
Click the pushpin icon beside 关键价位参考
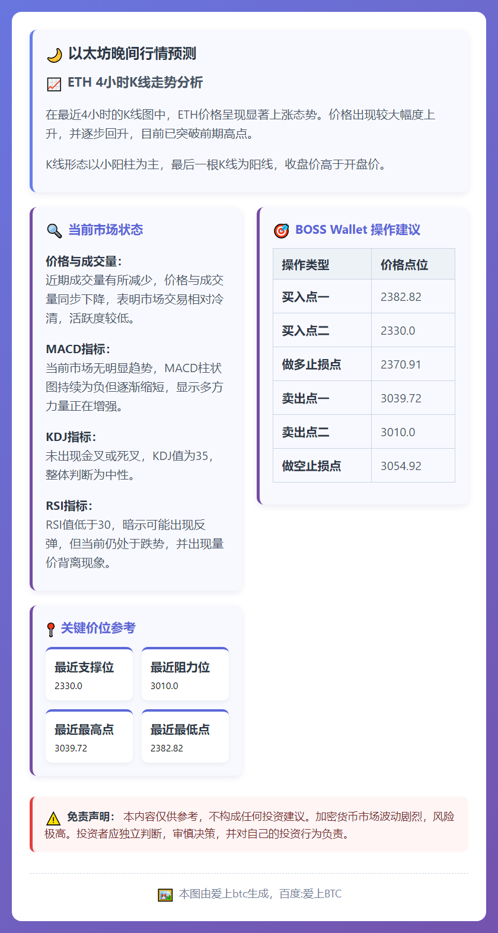click(51, 629)
